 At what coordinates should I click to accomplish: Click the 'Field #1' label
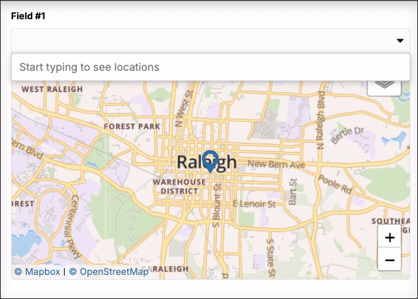point(28,16)
